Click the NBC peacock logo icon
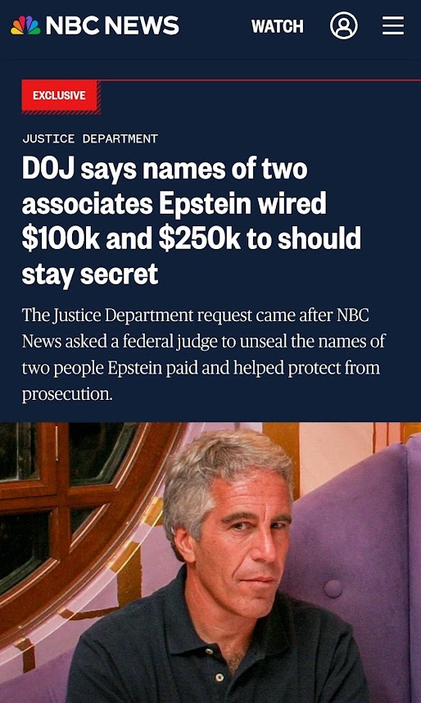The image size is (421, 703). (25, 25)
